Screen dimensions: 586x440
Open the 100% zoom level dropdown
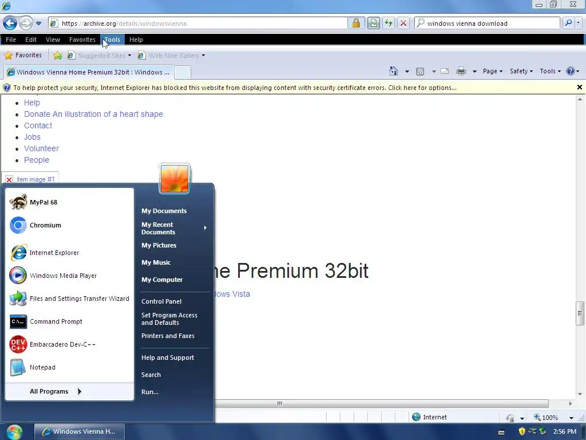pos(571,418)
